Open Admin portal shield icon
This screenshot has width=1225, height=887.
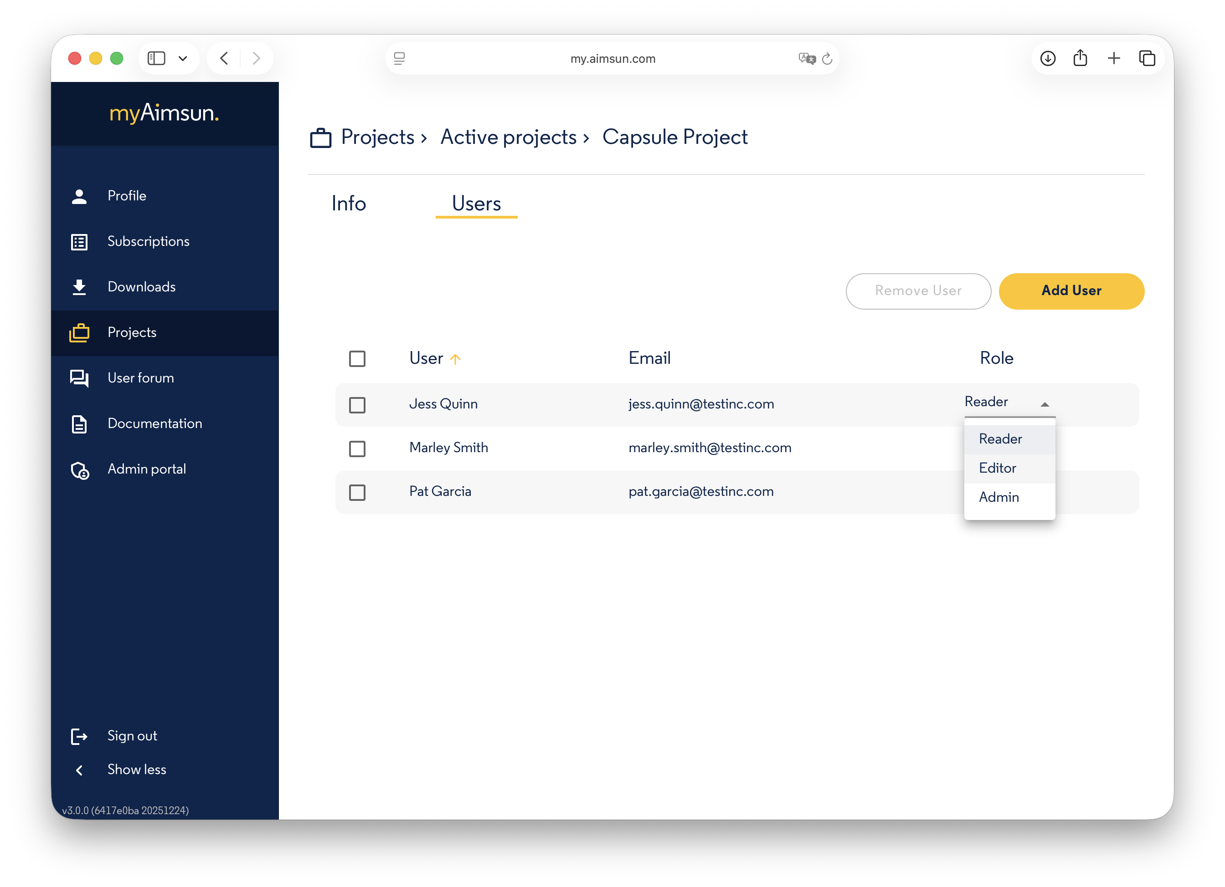[80, 470]
